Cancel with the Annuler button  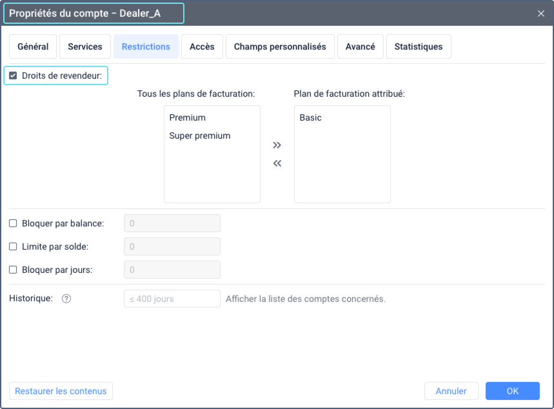(451, 391)
